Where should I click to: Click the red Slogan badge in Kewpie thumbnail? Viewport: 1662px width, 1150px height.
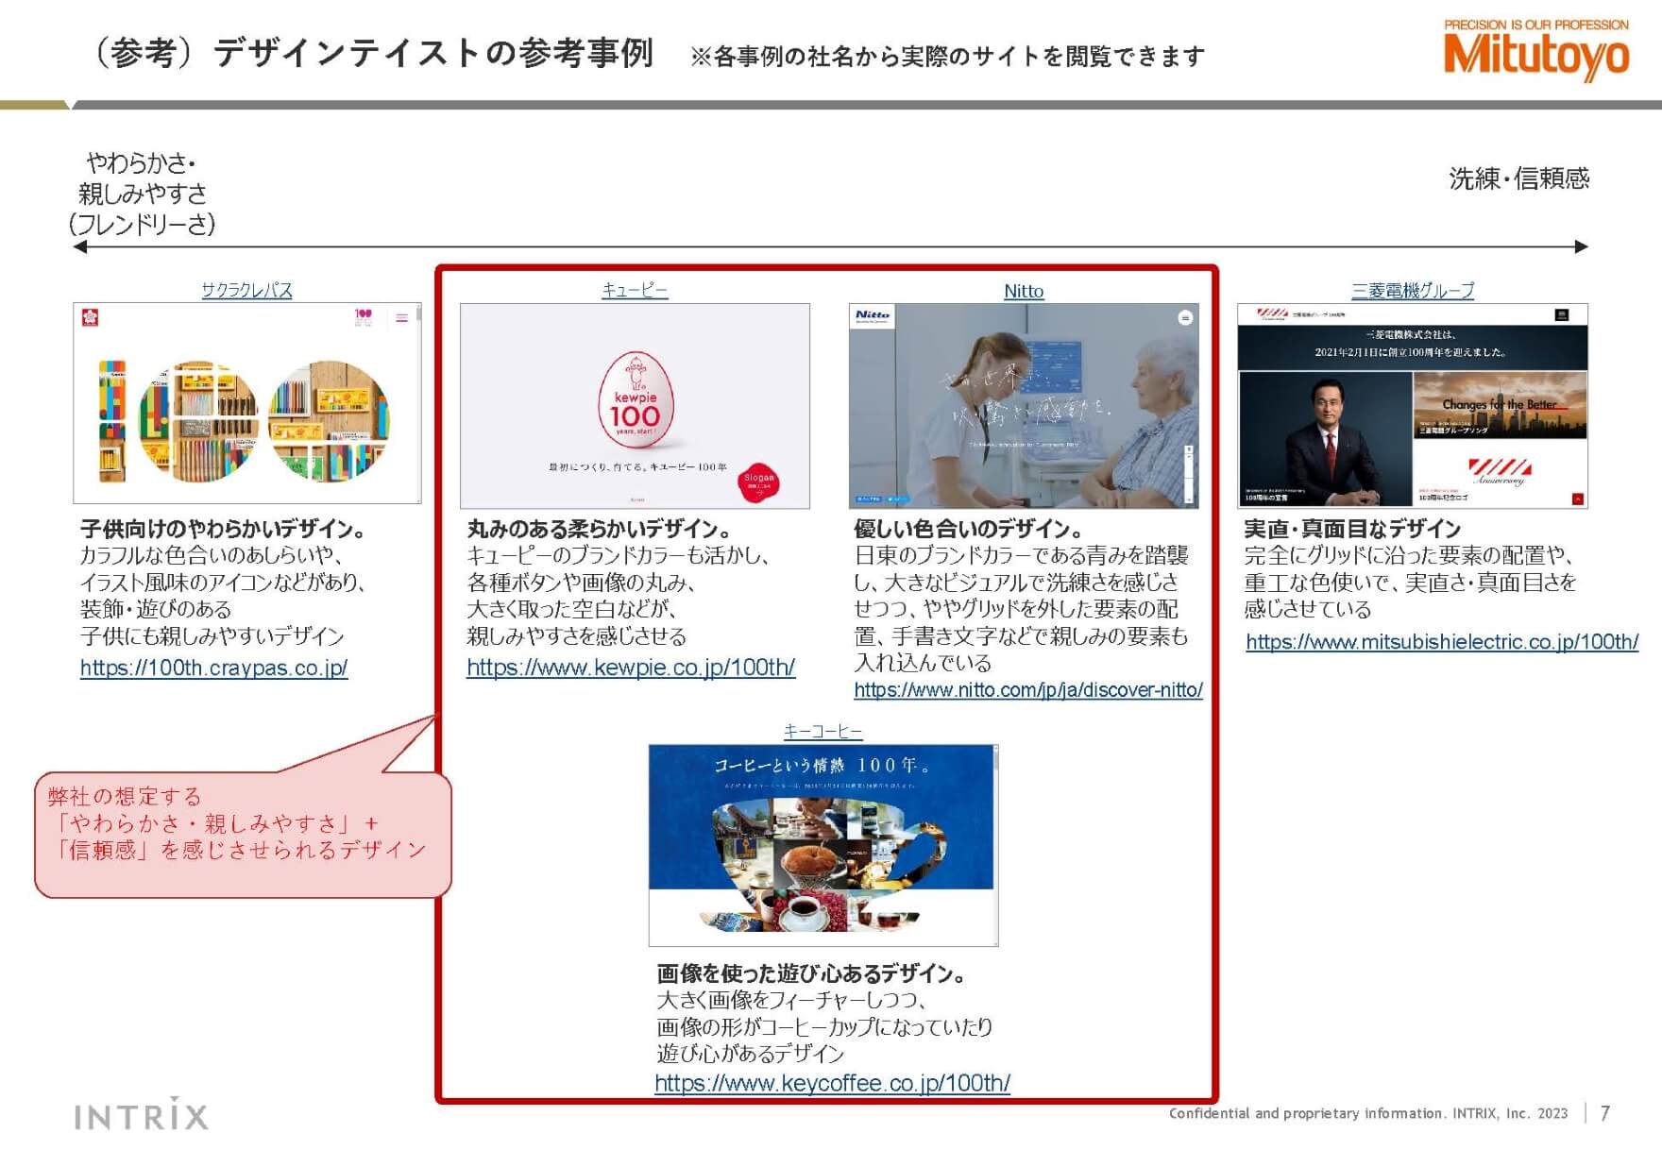[758, 481]
